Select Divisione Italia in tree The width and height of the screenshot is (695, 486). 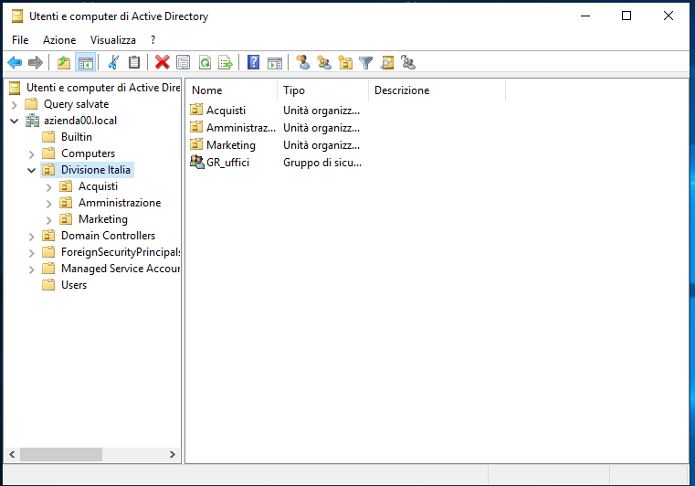pos(95,169)
